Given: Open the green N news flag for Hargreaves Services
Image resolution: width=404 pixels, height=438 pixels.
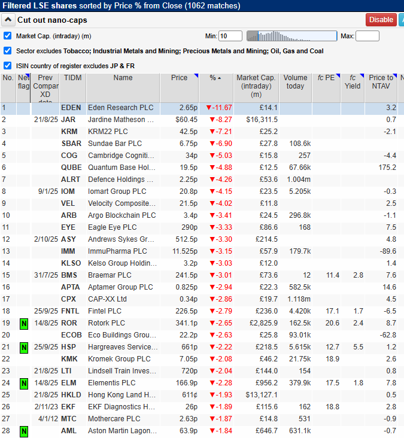Looking at the screenshot, I should click(24, 348).
